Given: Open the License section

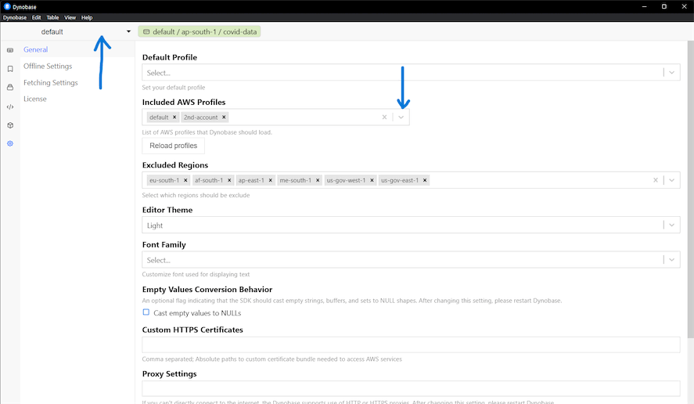Looking at the screenshot, I should 35,99.
